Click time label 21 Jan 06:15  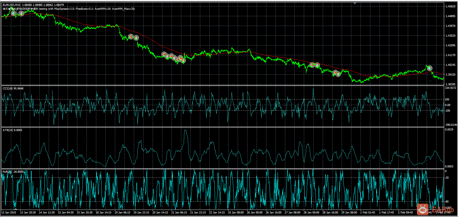(179, 212)
